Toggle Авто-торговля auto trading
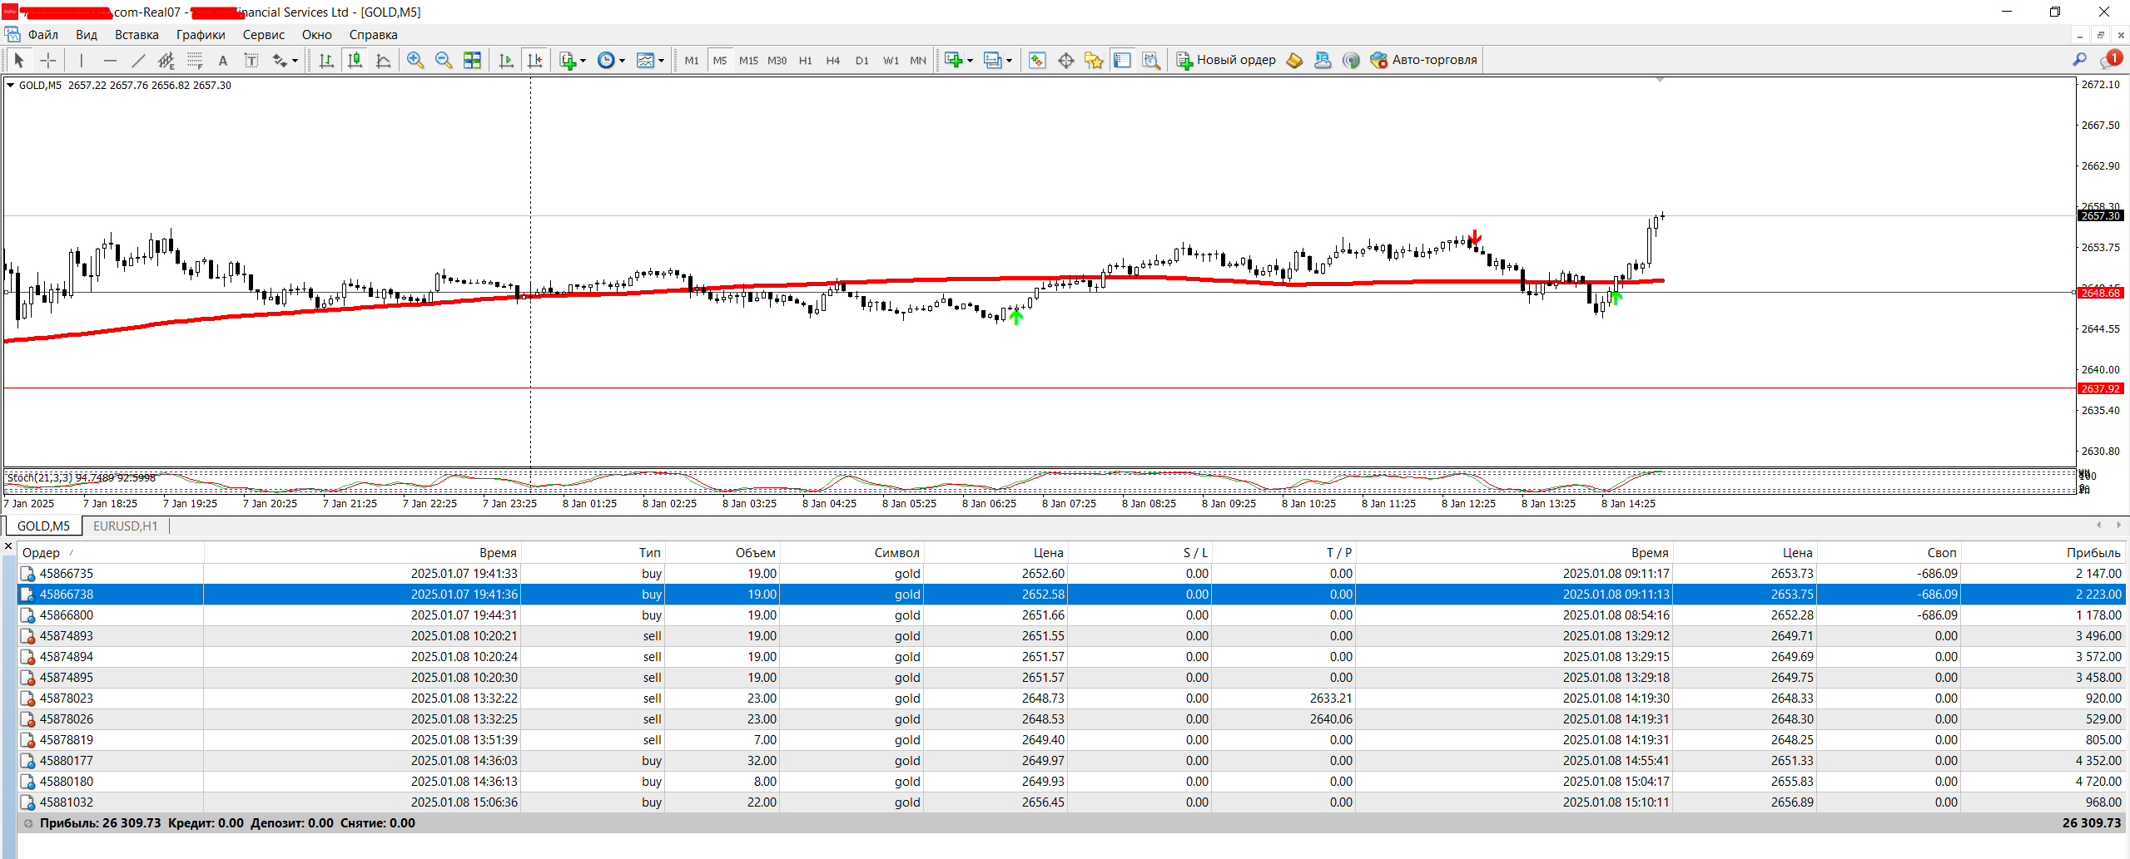2130x859 pixels. (1423, 60)
